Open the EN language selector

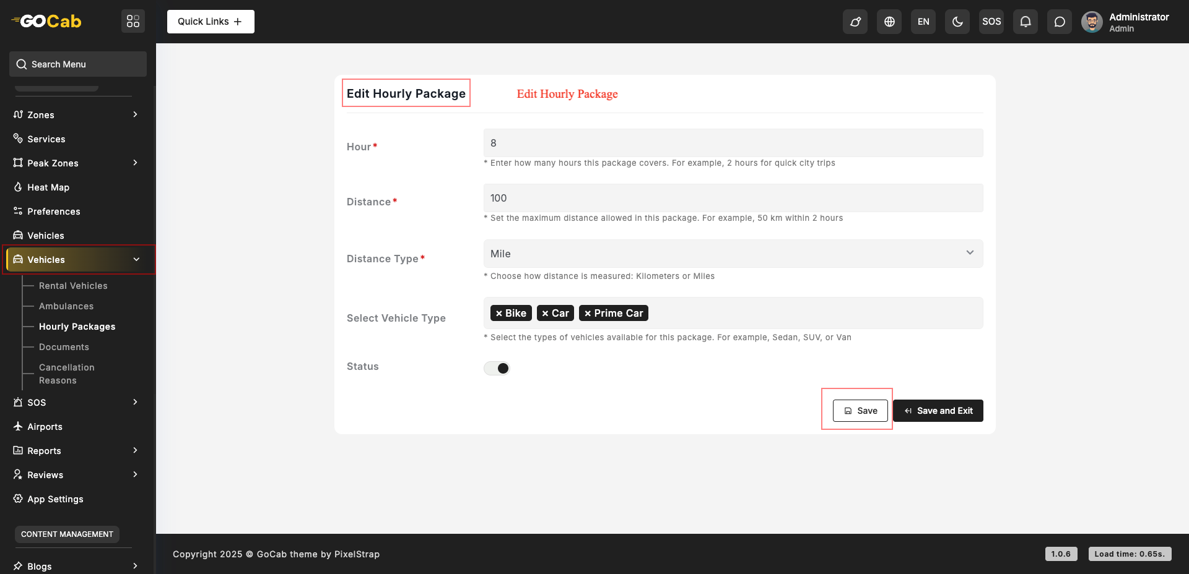(x=923, y=22)
